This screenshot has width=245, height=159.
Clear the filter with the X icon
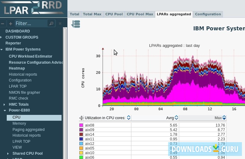[60, 24]
